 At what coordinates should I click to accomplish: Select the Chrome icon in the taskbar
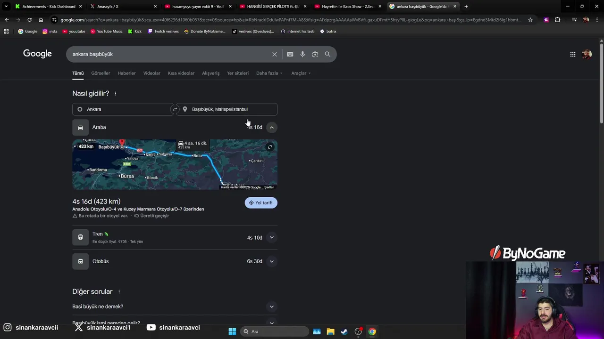372,331
